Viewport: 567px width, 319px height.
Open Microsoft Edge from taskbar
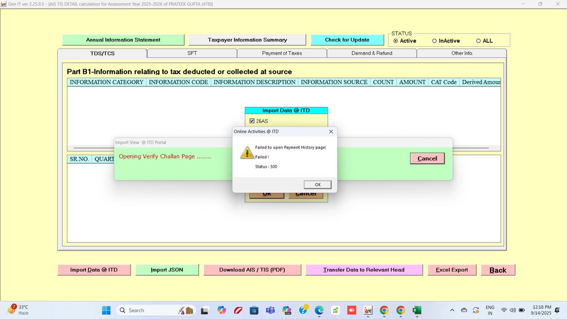tap(319, 310)
